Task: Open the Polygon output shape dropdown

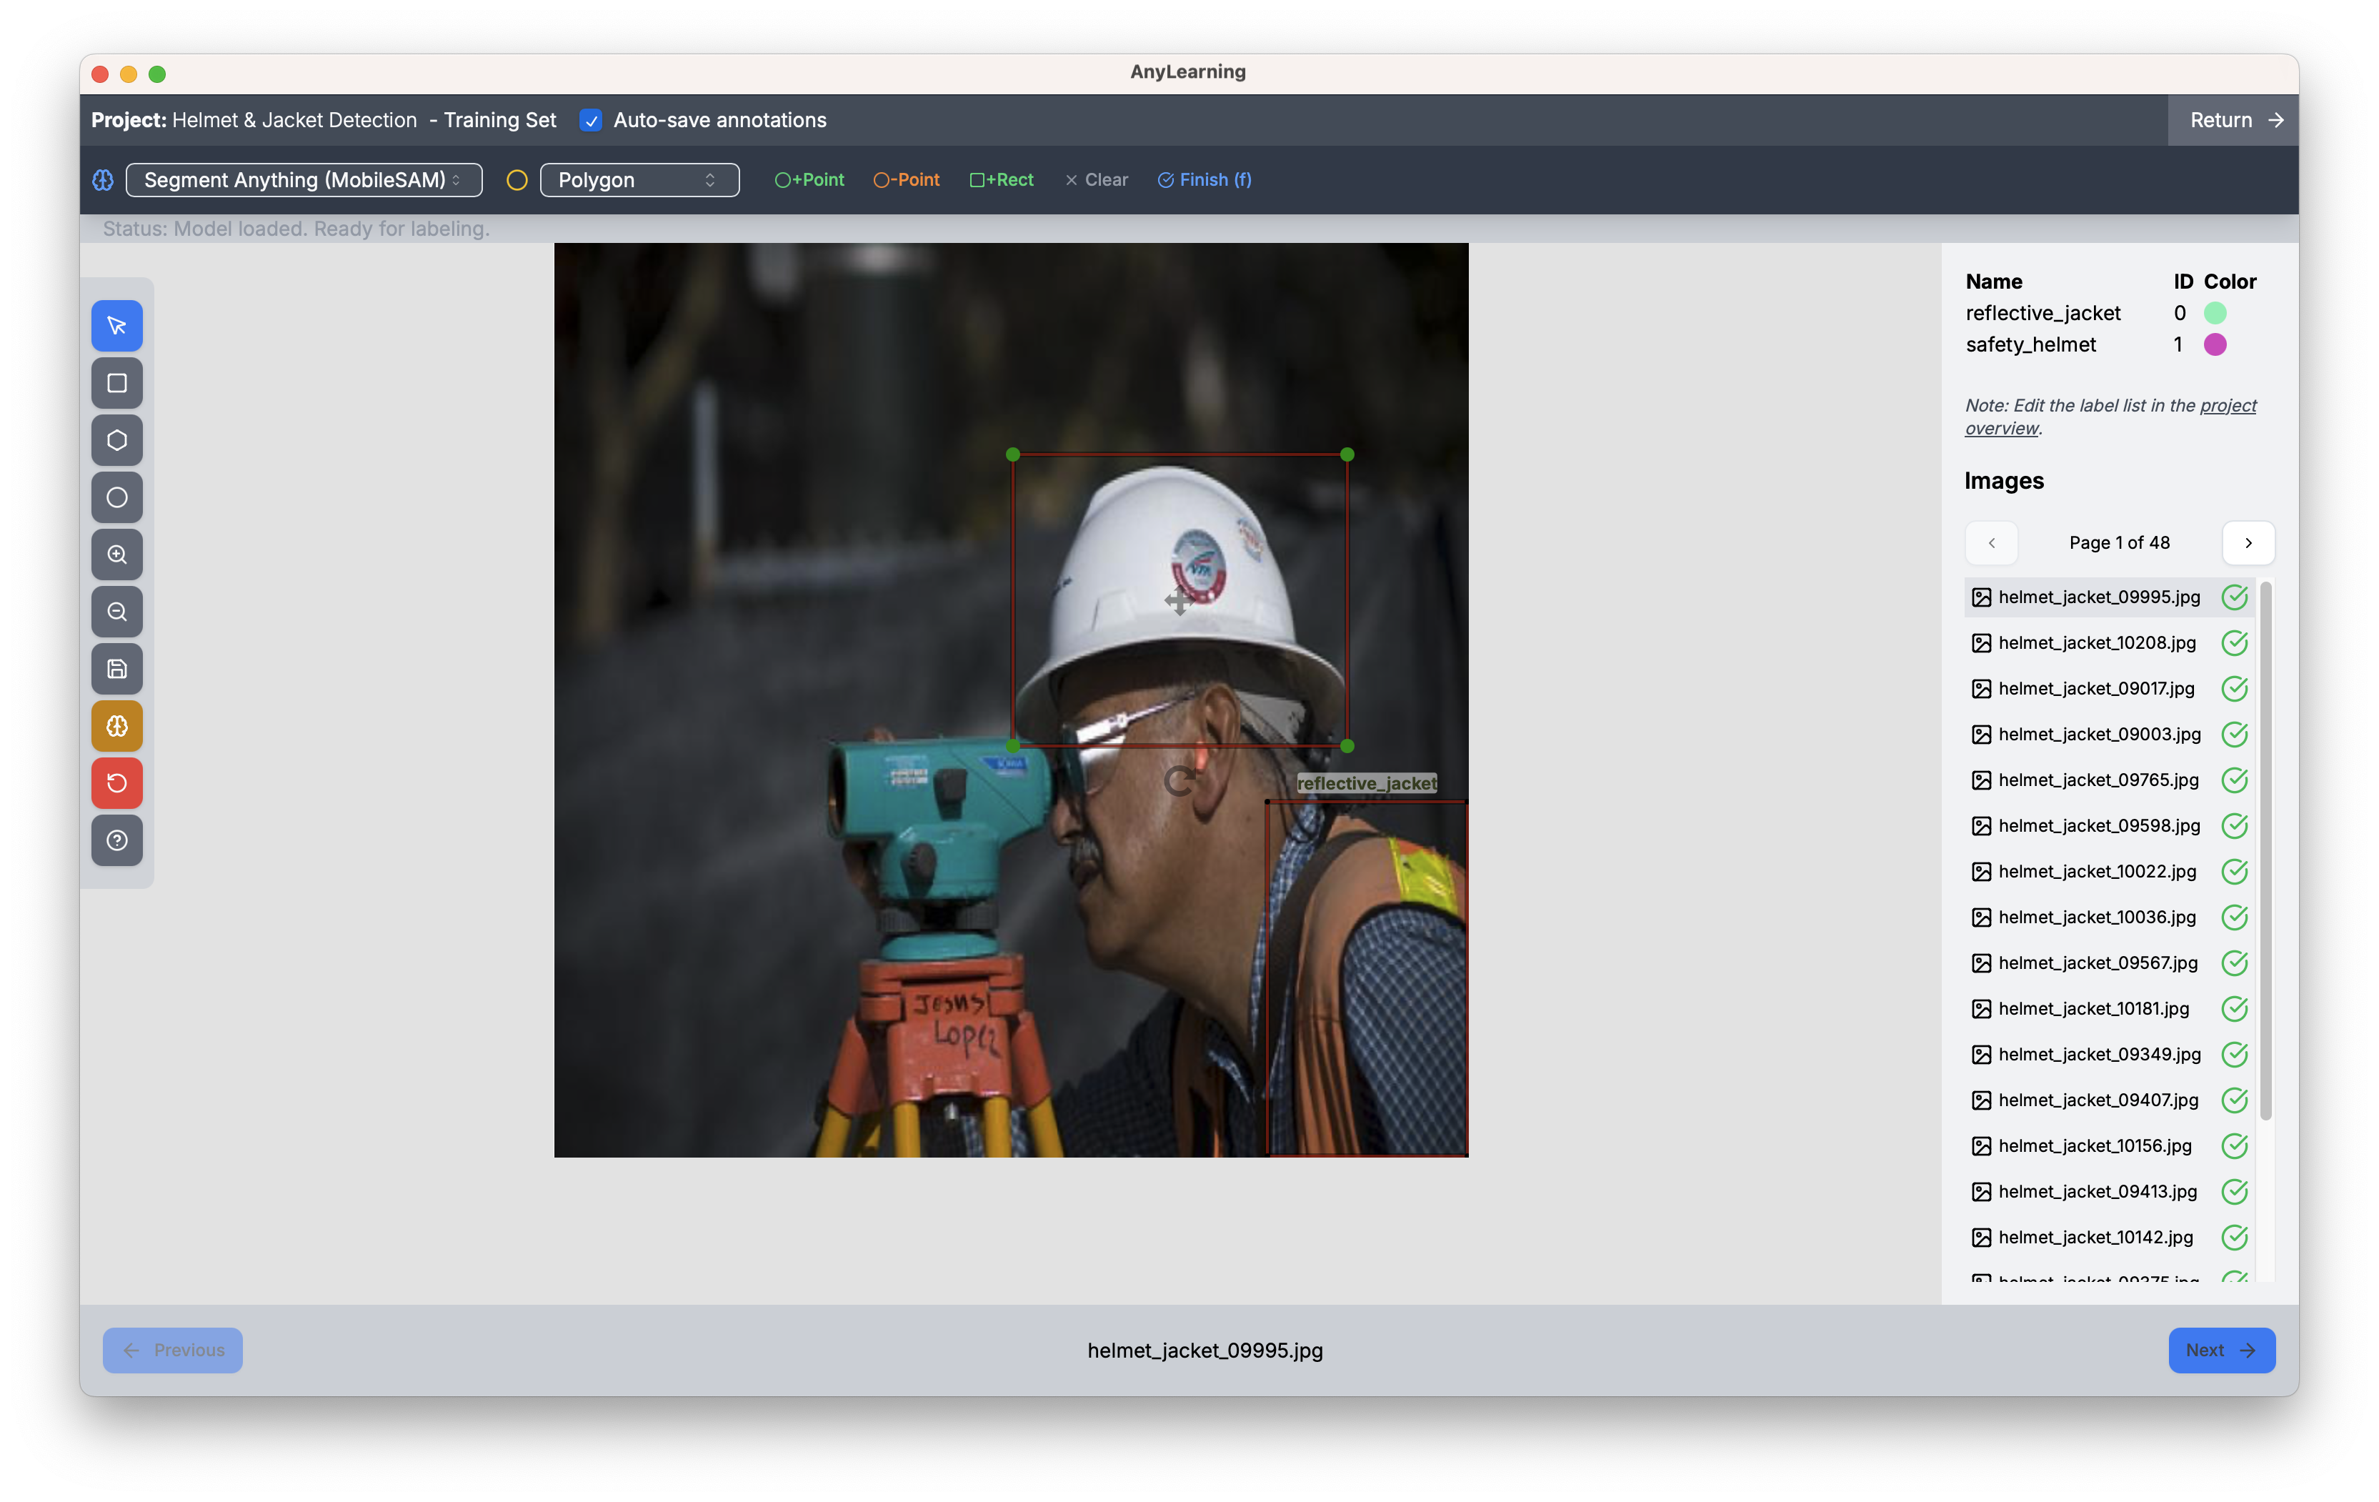Action: pyautogui.click(x=639, y=180)
